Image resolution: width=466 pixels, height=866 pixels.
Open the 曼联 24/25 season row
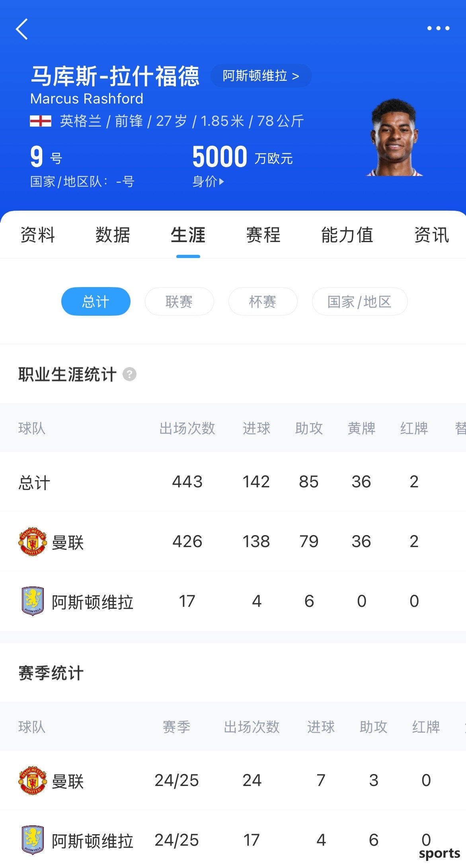coord(233,780)
